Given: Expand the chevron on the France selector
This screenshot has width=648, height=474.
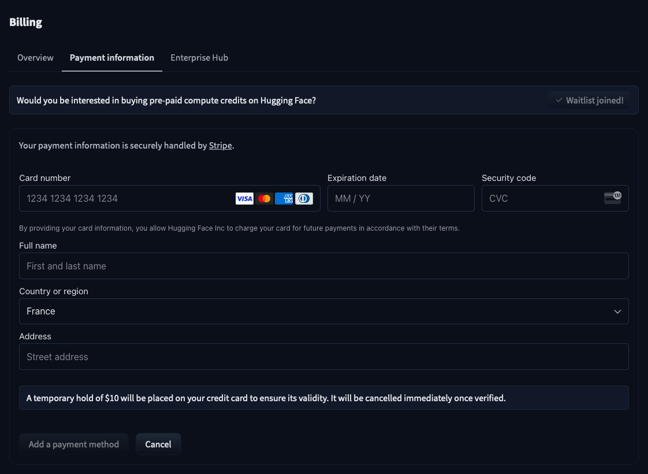Looking at the screenshot, I should tap(617, 311).
